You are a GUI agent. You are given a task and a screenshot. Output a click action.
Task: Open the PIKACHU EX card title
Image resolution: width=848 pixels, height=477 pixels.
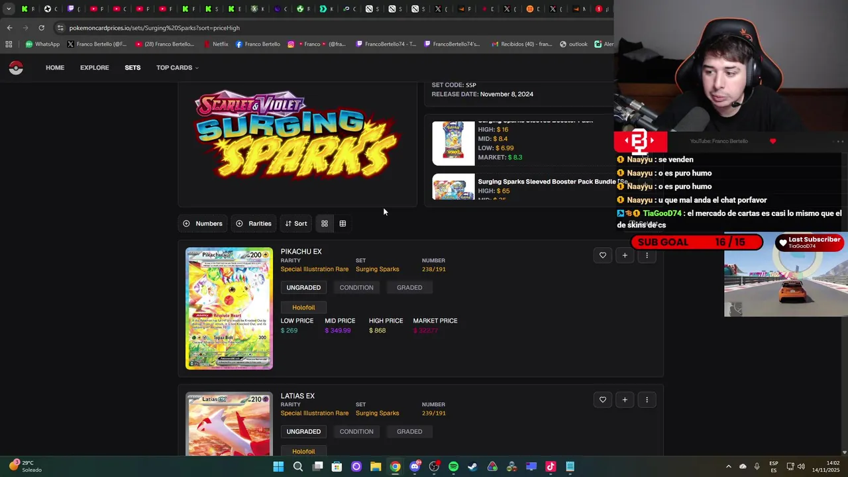pos(301,252)
